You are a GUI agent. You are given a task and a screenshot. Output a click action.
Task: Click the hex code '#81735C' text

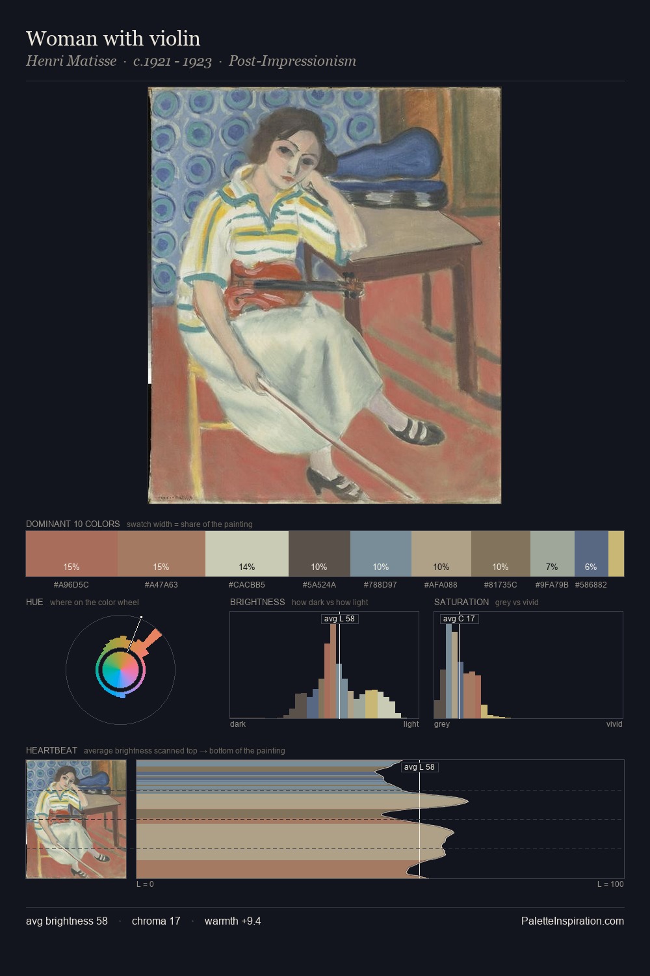500,585
